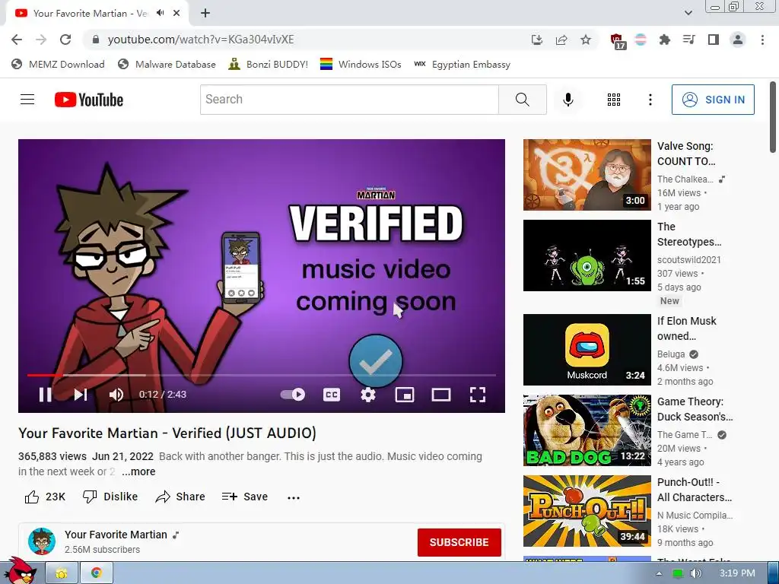Open Your Favorite Martian channel avatar
The height and width of the screenshot is (584, 779).
click(42, 541)
